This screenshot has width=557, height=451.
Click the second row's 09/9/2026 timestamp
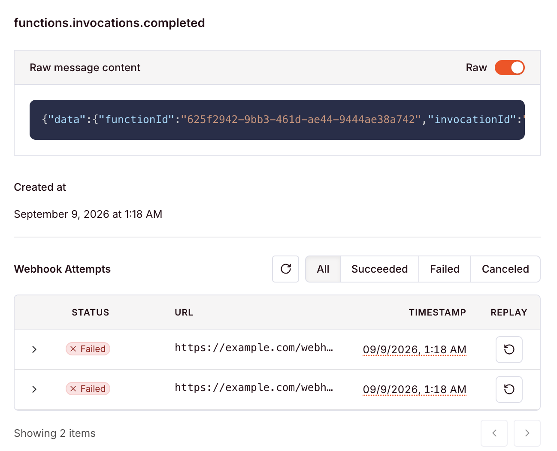coord(415,390)
